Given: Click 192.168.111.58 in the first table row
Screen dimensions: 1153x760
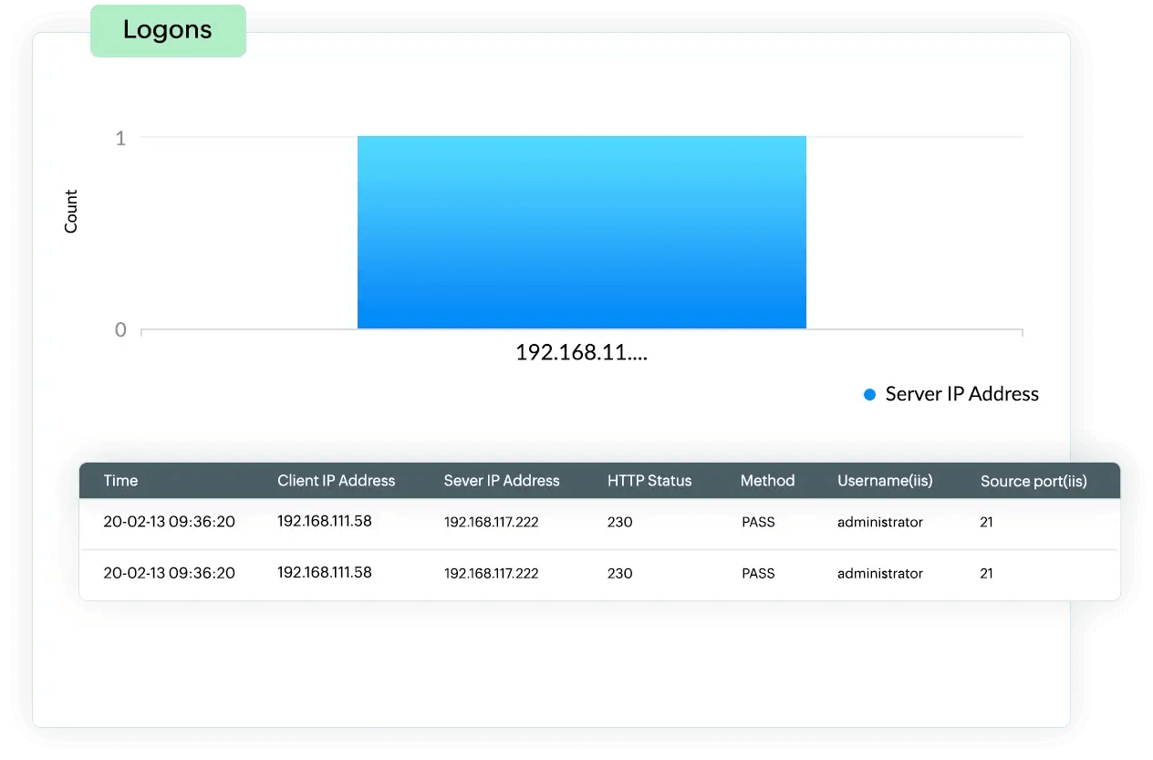Looking at the screenshot, I should pos(325,521).
